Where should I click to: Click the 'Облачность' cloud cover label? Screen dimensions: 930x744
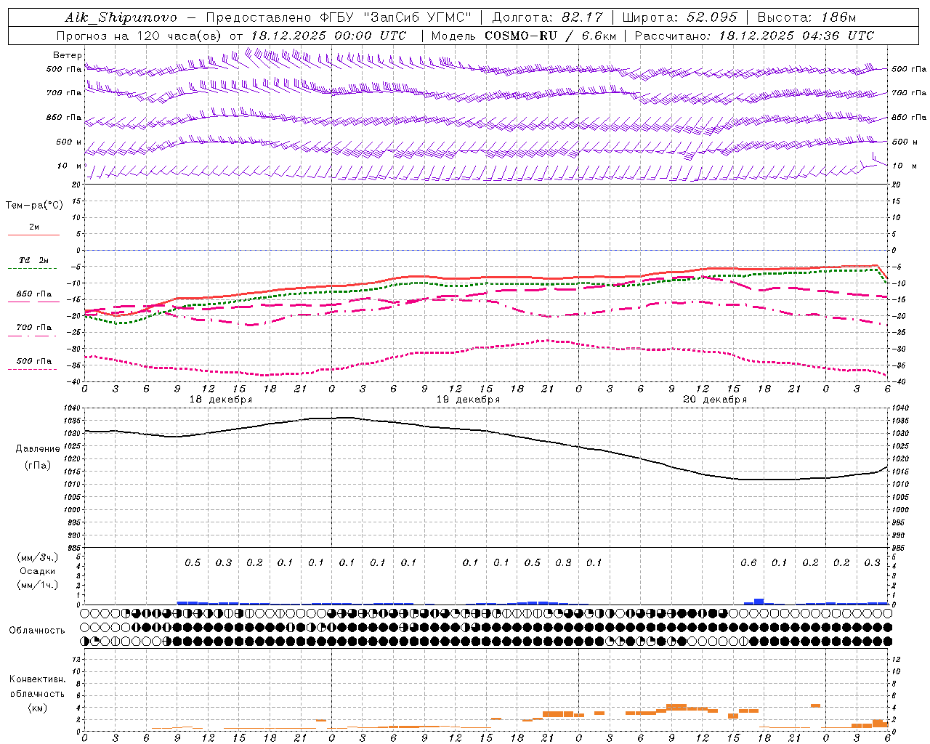pyautogui.click(x=37, y=631)
